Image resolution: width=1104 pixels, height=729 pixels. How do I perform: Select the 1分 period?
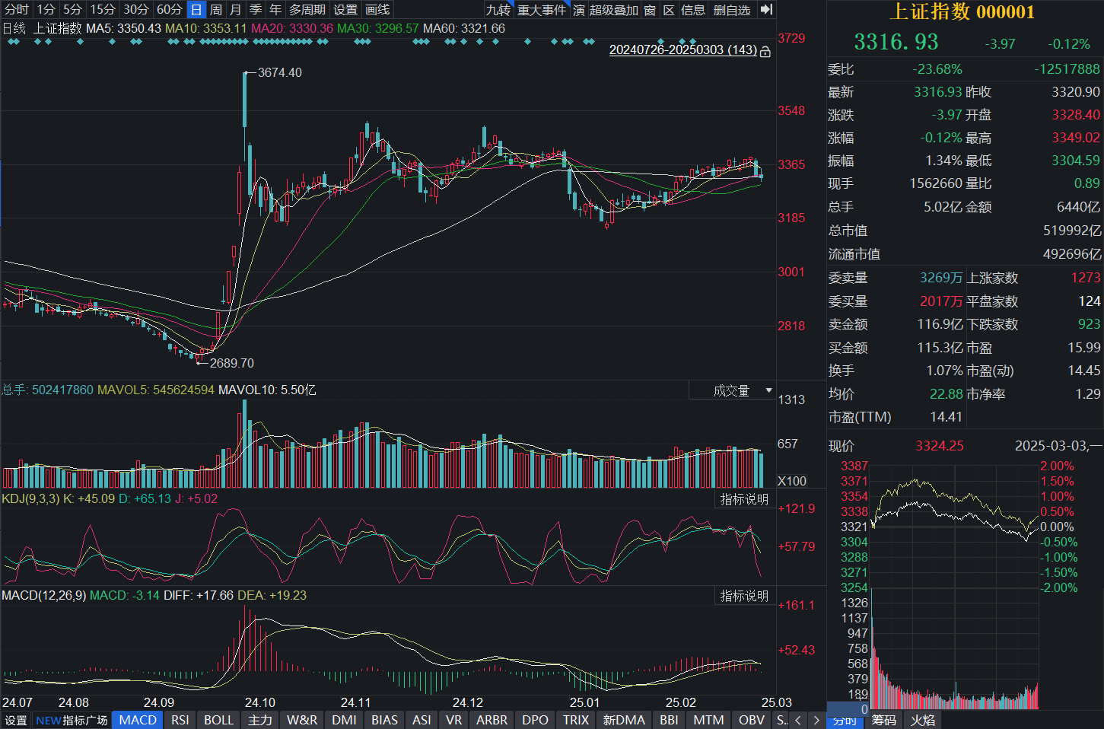tap(46, 9)
